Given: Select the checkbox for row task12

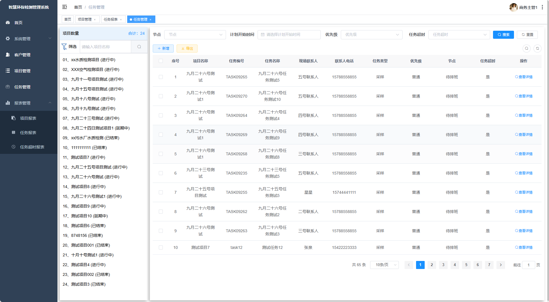Looking at the screenshot, I should tap(161, 247).
